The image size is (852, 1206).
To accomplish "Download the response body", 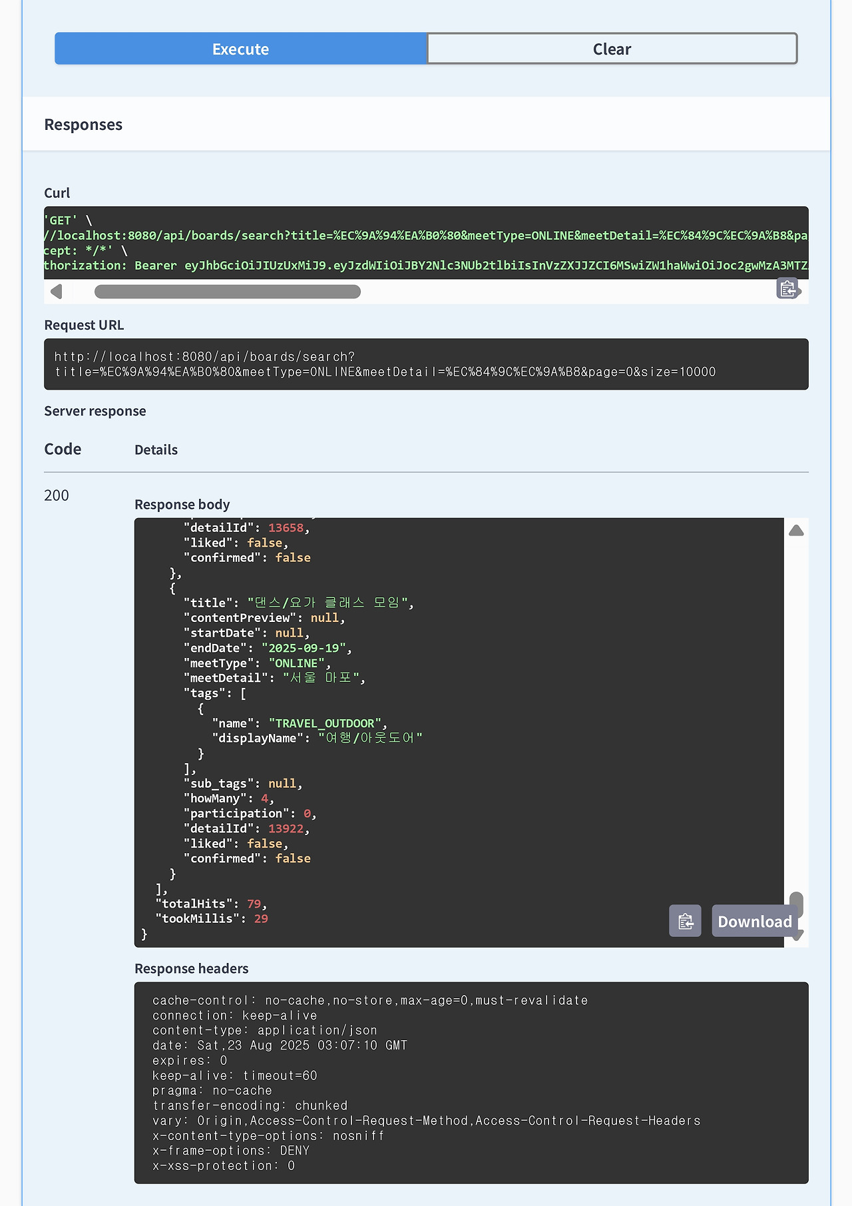I will (x=754, y=921).
